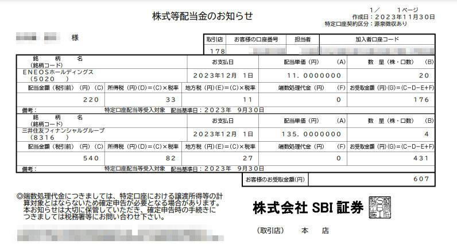Screen dimensions: 457x248
Task: Click the dividend unit price 135.0000000
Action: pos(313,134)
